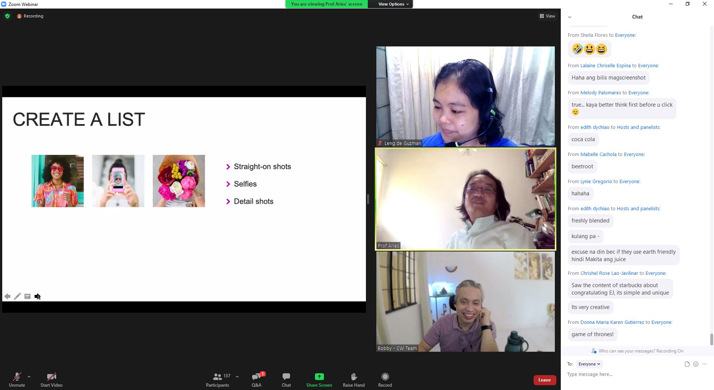Click the green Share Screen button
Viewport: 714px width, 390px height.
point(319,379)
